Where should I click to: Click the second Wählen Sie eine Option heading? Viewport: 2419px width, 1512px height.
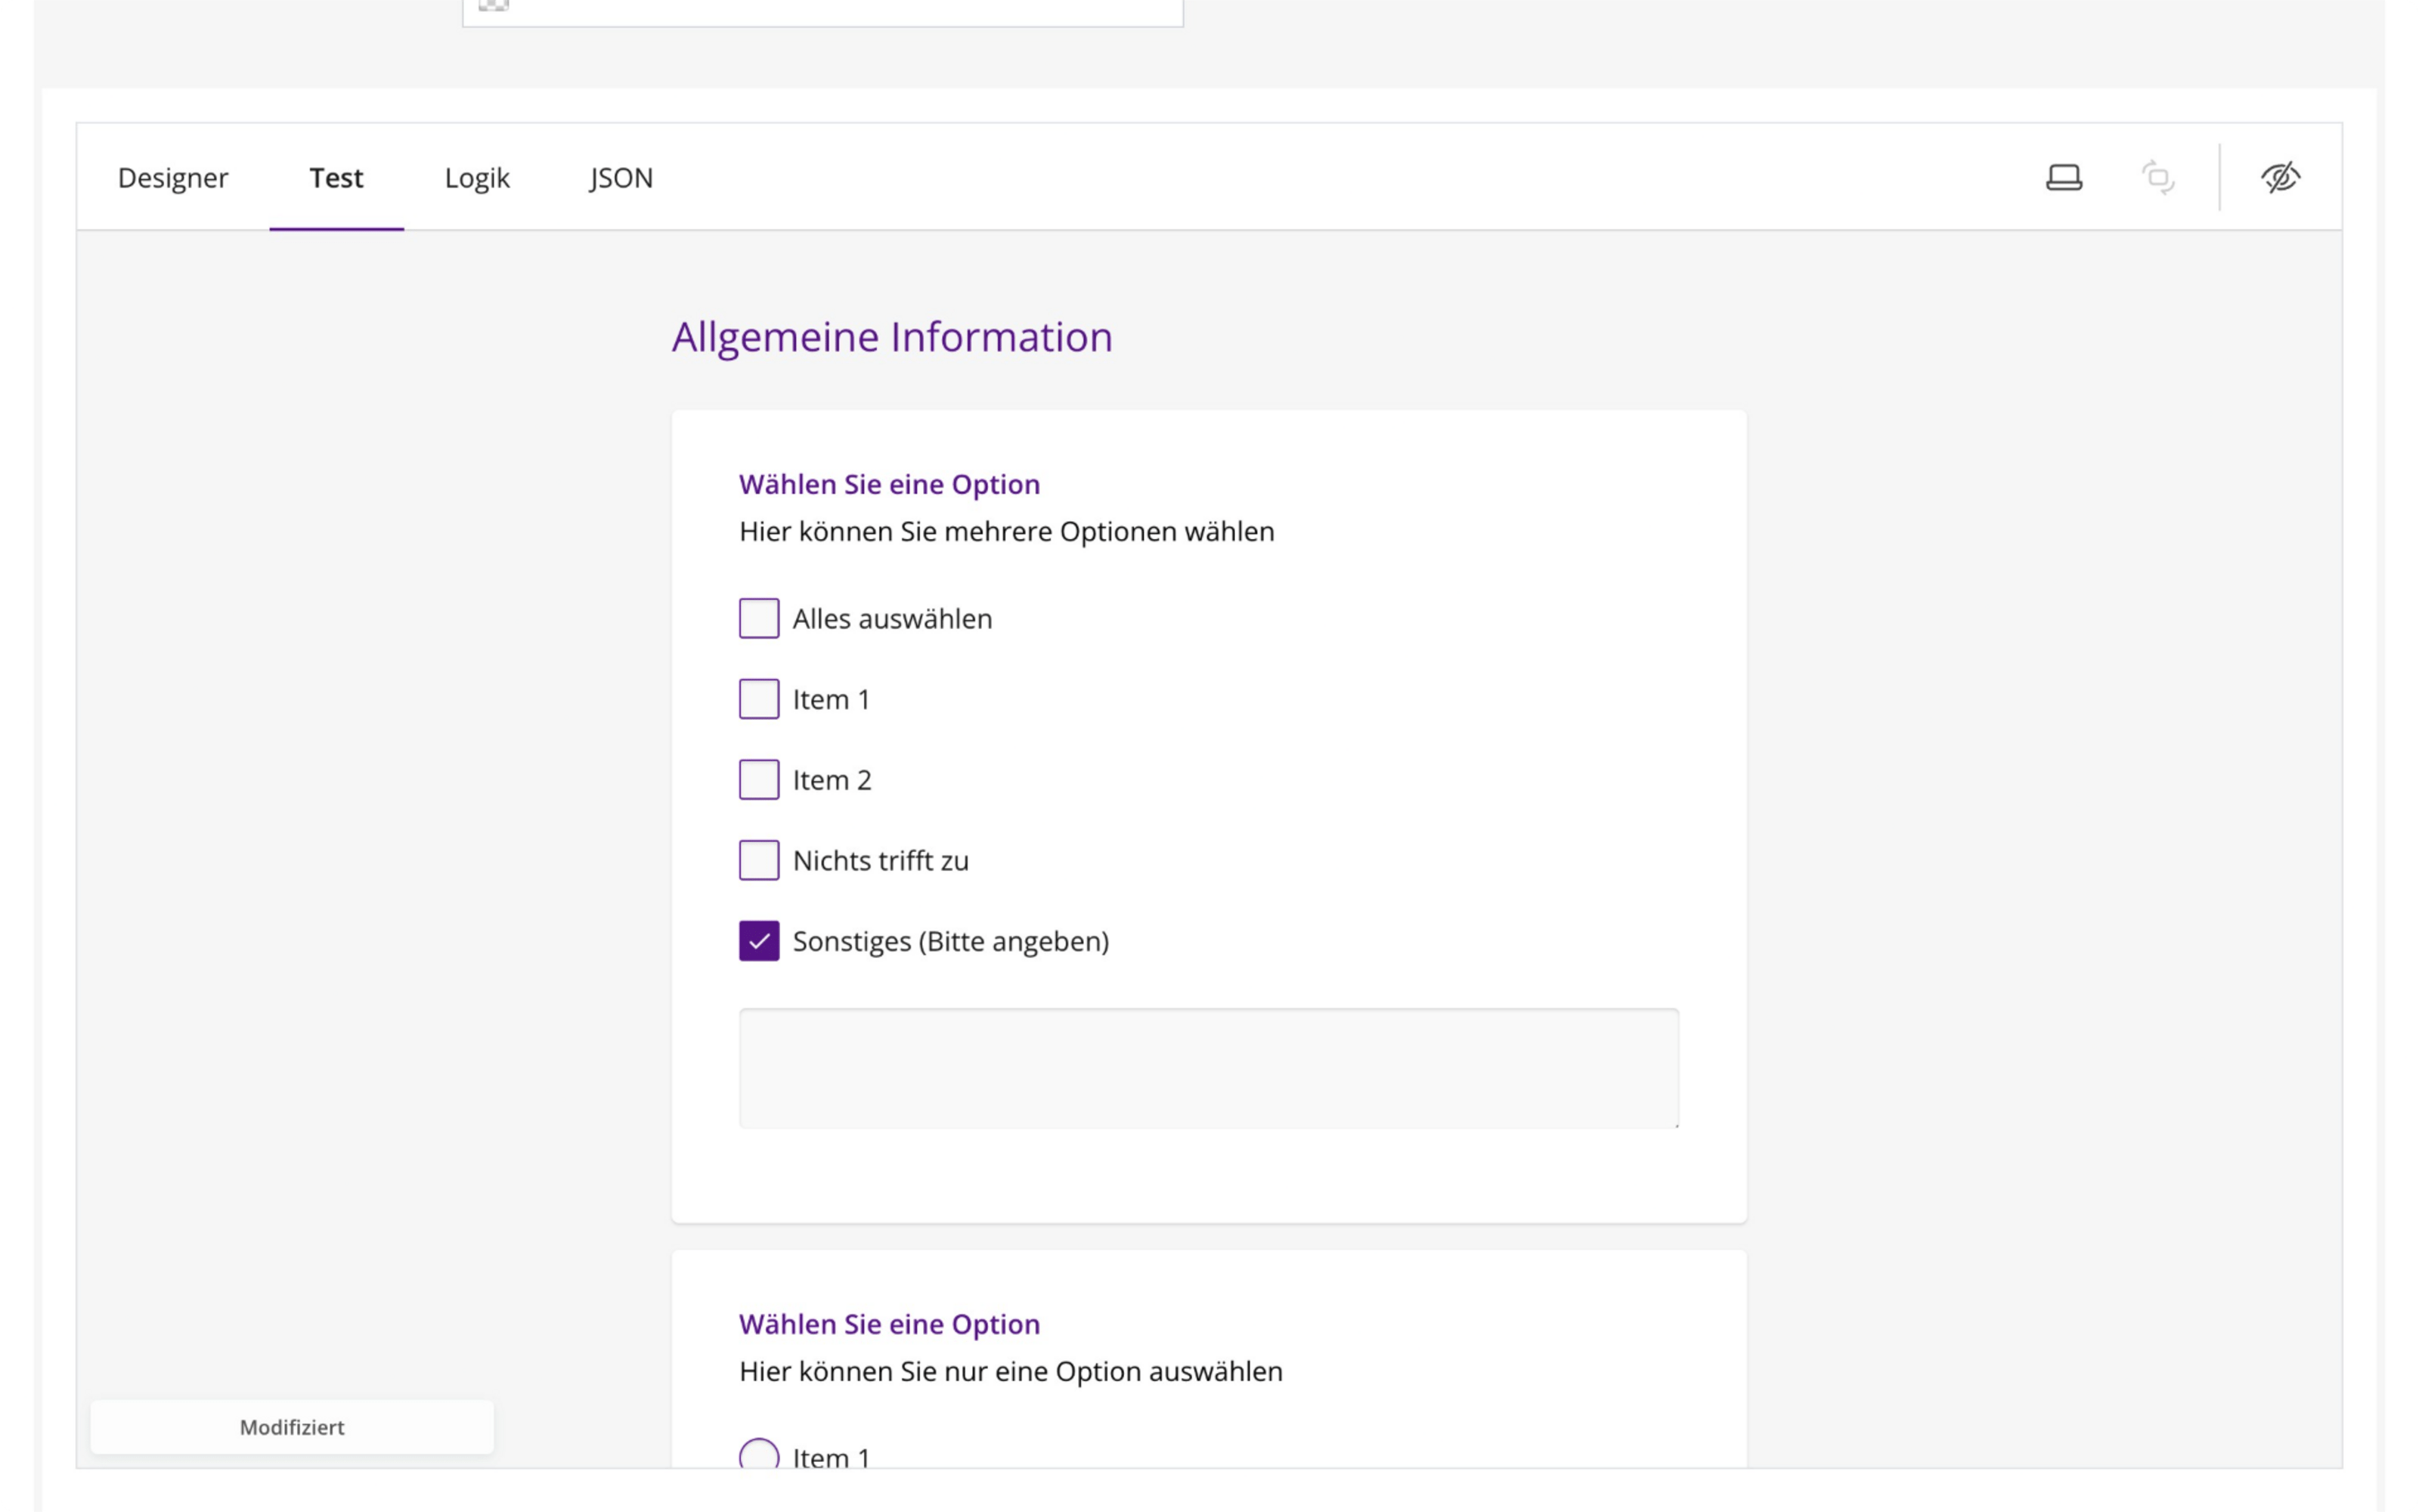tap(889, 1324)
